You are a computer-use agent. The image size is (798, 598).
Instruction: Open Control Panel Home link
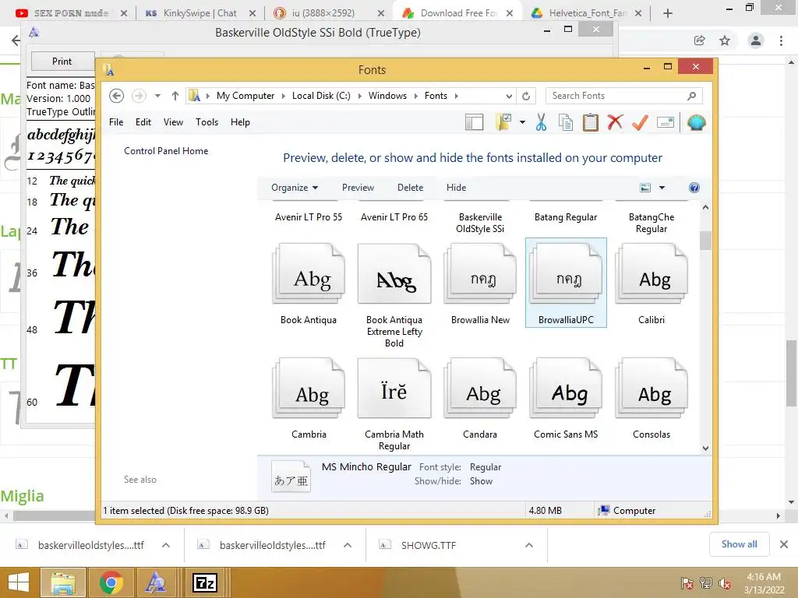click(166, 151)
